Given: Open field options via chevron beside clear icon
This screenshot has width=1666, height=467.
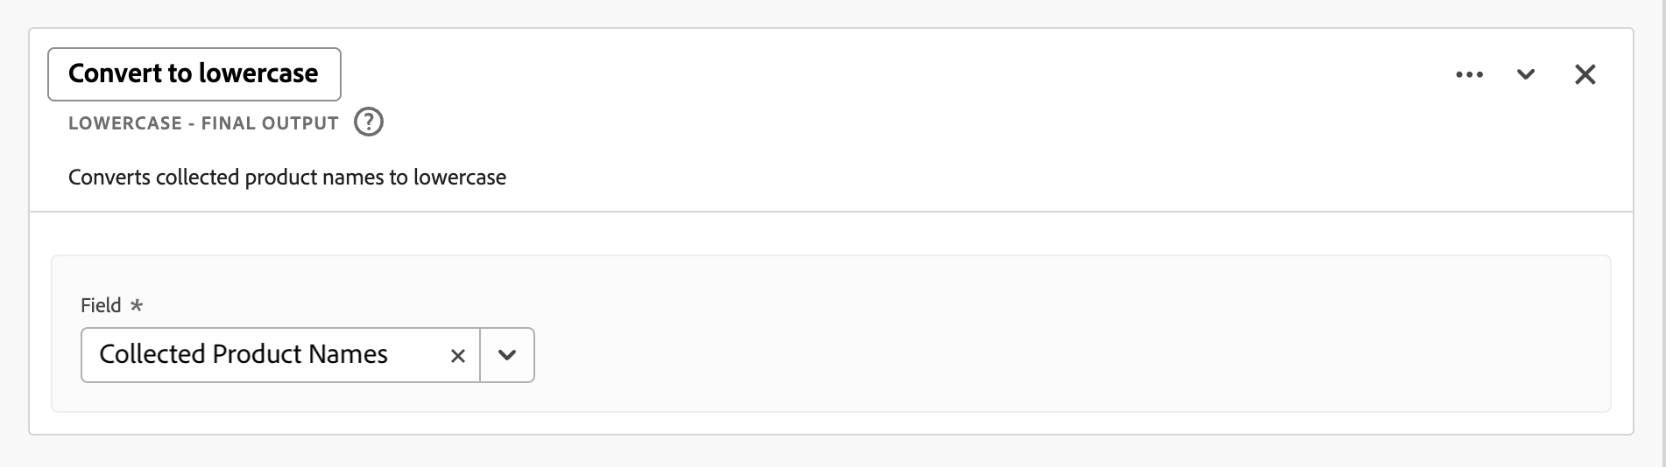Looking at the screenshot, I should [507, 355].
